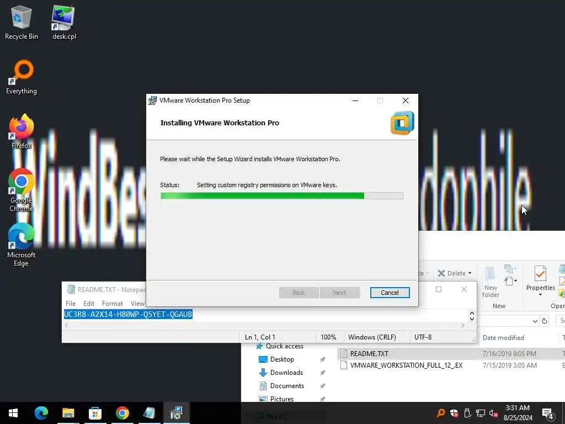Open the Delete dropdown arrow in Explorer

(470, 273)
